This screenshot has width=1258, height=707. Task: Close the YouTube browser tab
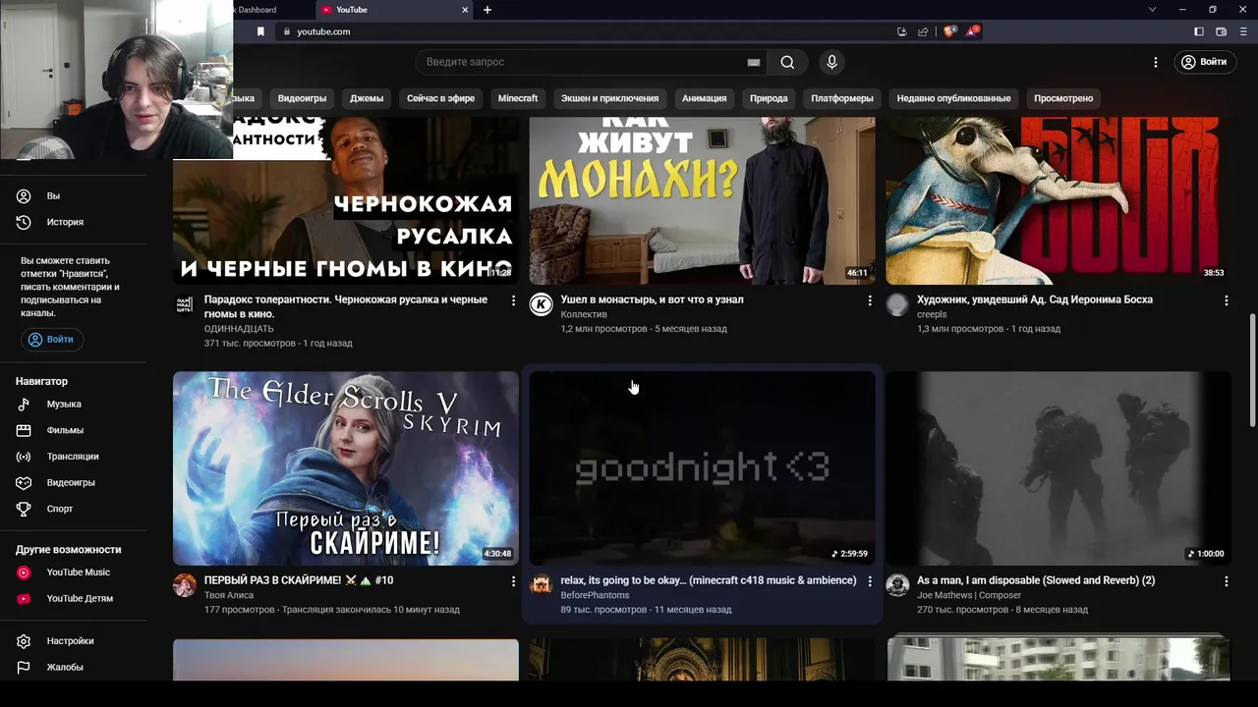click(466, 10)
